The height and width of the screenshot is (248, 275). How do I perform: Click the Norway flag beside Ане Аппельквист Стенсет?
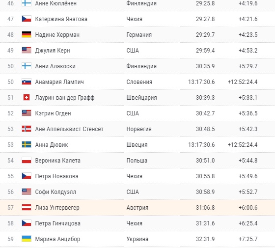pyautogui.click(x=27, y=129)
